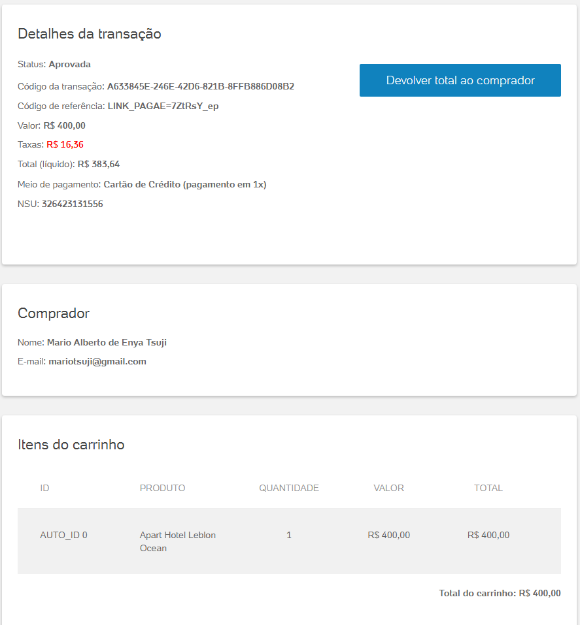Click the buyer e-mail address
Screen dimensions: 580x625
pyautogui.click(x=97, y=361)
